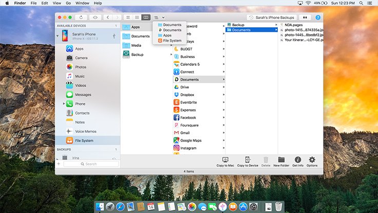Open the path dropdown chevron
The height and width of the screenshot is (213, 378).
pos(163,17)
